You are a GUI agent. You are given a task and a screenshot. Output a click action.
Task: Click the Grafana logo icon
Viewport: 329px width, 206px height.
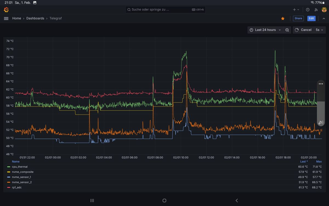pos(6,10)
